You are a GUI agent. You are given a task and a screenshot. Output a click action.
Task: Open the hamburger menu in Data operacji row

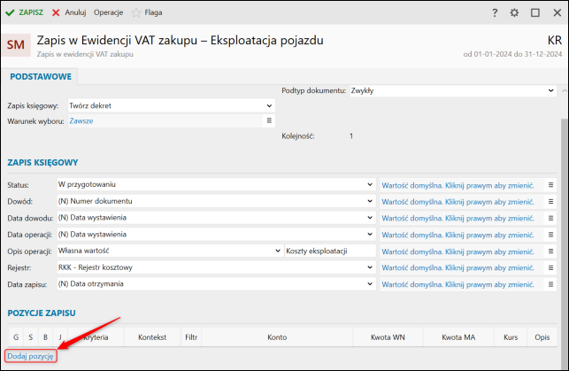pos(550,235)
